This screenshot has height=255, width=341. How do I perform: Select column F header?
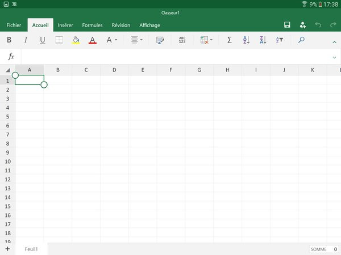pyautogui.click(x=171, y=70)
